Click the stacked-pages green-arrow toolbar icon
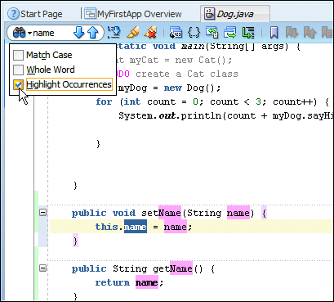The width and height of the screenshot is (334, 302). [x=212, y=33]
